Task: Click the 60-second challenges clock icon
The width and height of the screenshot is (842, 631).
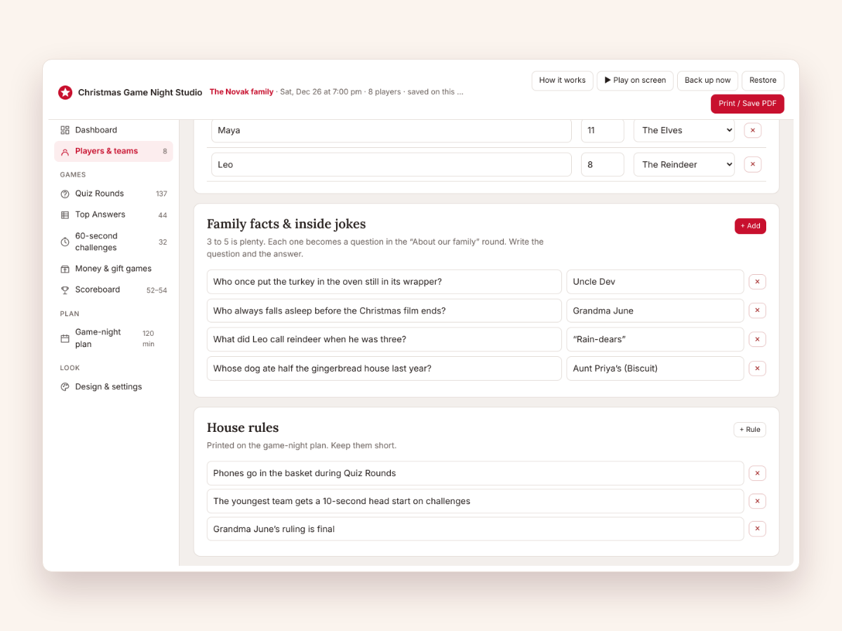Action: pos(65,242)
